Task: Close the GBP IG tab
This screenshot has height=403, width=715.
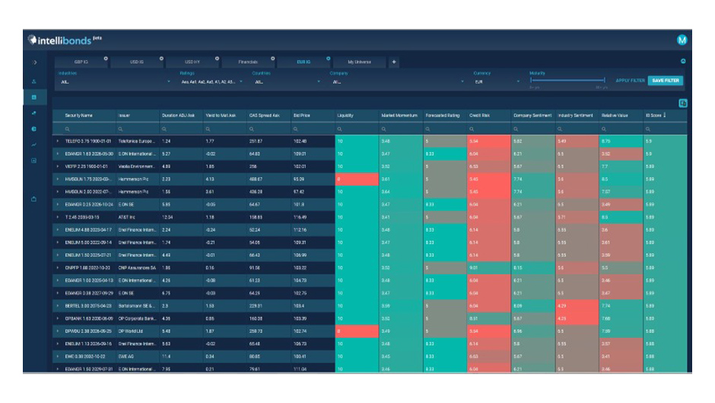Action: tap(105, 59)
